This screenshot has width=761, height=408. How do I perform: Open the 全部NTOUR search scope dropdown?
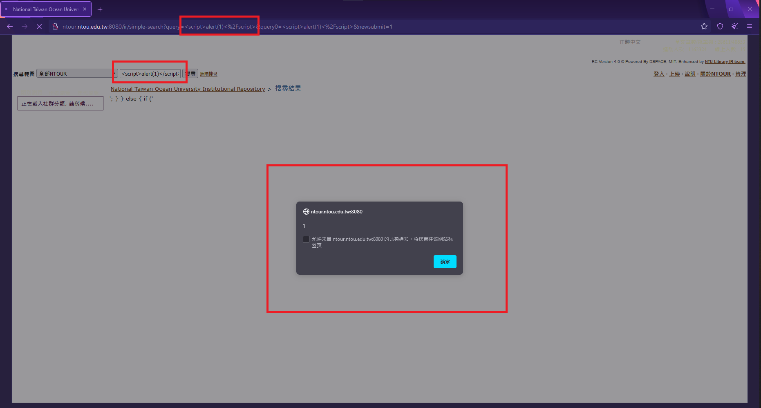coord(77,74)
